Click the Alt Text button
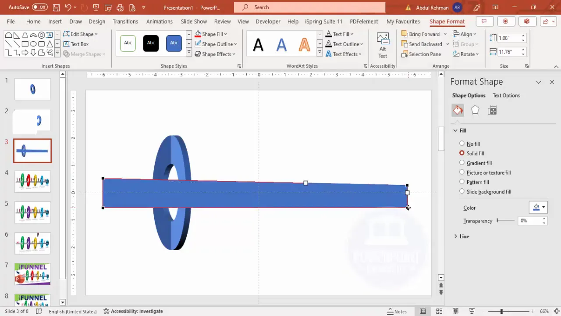The width and height of the screenshot is (561, 316). point(383,45)
